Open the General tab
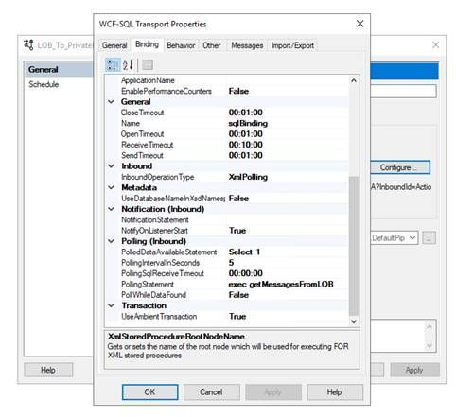 point(114,45)
